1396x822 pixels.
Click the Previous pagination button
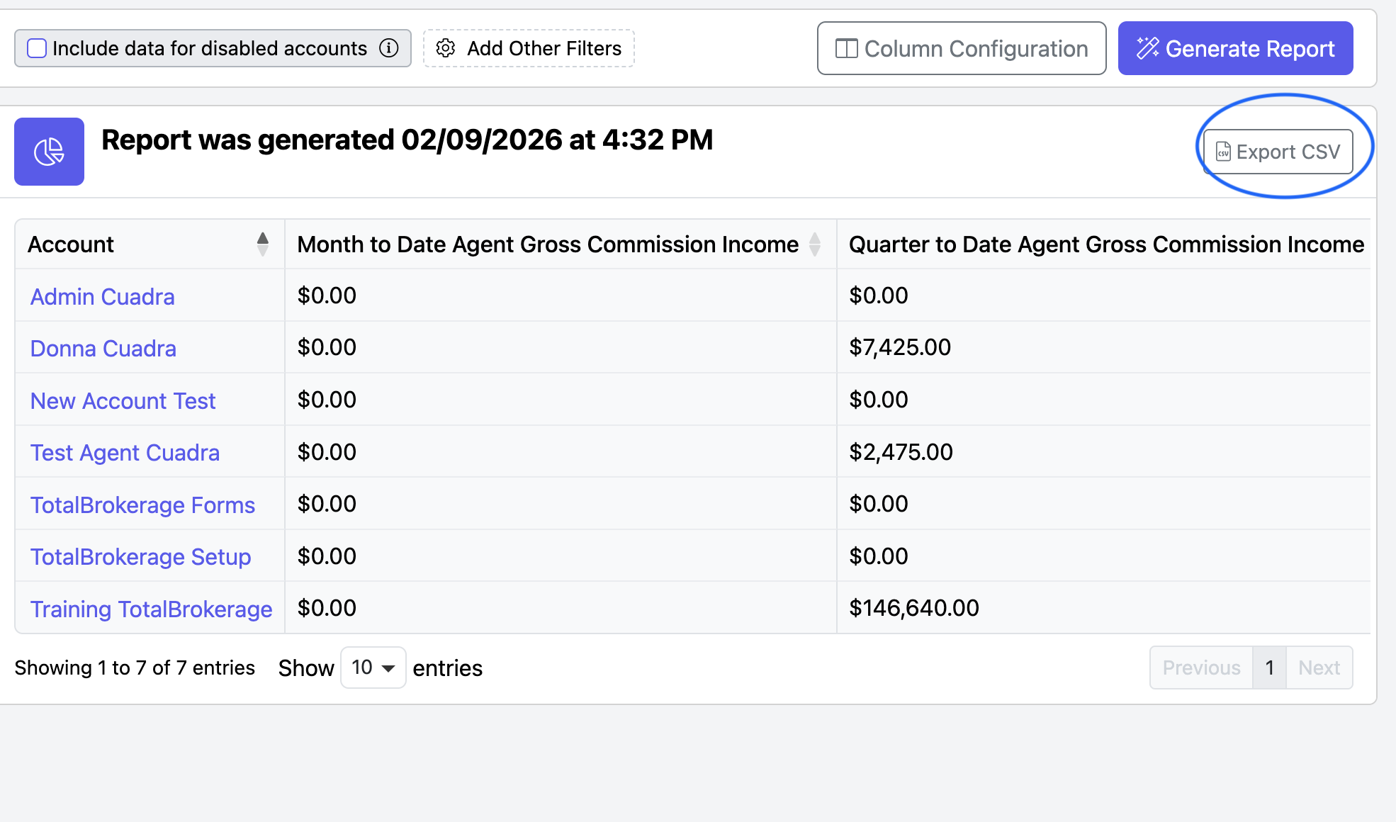[1201, 668]
